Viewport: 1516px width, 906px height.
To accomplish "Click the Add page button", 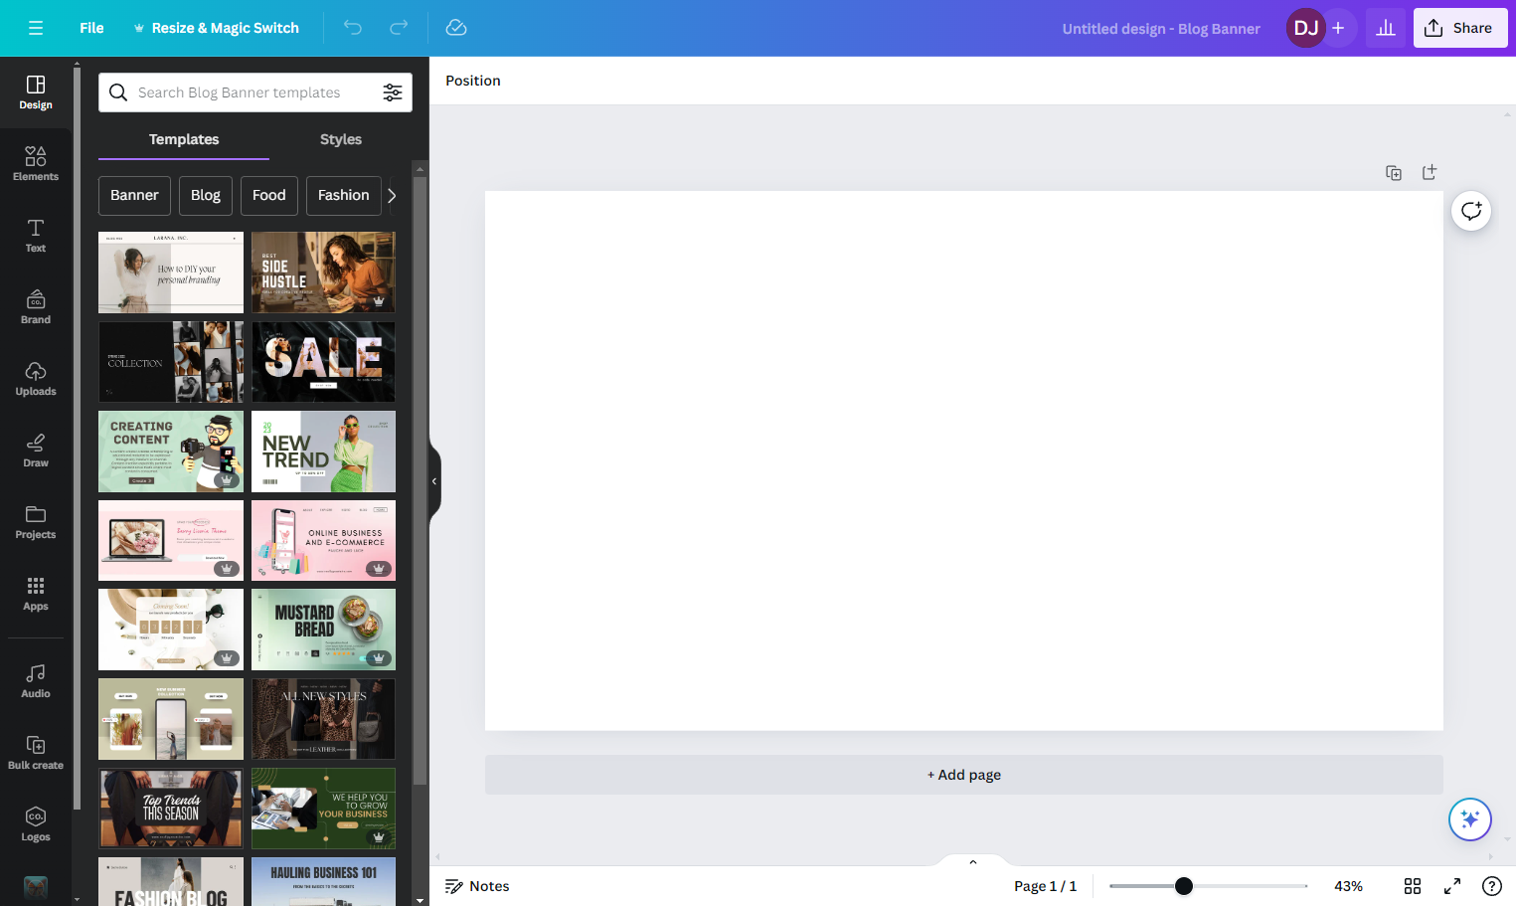I will point(964,775).
